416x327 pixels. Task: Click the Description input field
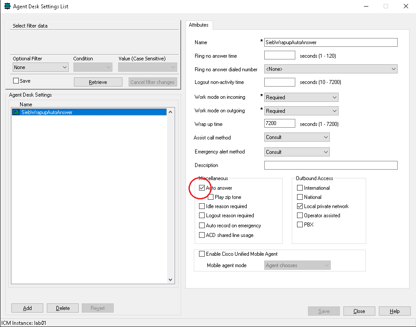[x=331, y=165]
